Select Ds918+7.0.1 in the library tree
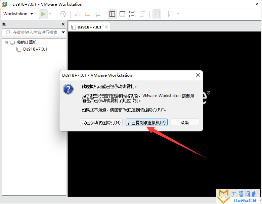The image size is (262, 204). (35, 49)
